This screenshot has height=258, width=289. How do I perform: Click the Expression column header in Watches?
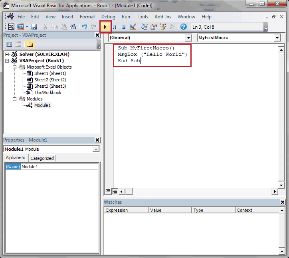coord(126,210)
